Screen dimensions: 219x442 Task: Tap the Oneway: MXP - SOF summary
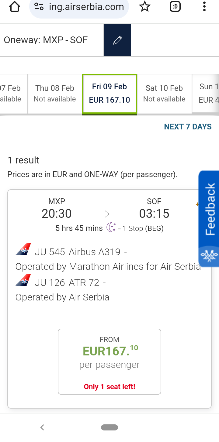(46, 40)
